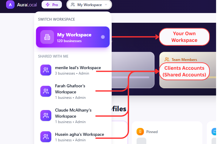Open the Pro plan badge

click(52, 5)
